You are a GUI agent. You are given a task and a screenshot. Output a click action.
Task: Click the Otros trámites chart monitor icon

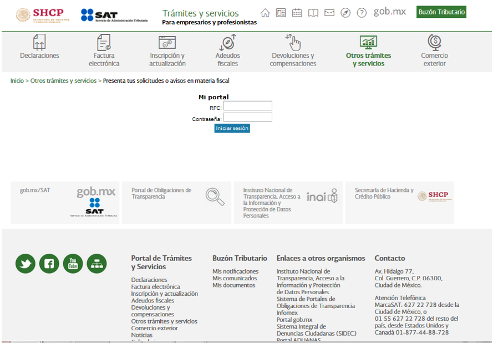pos(368,42)
